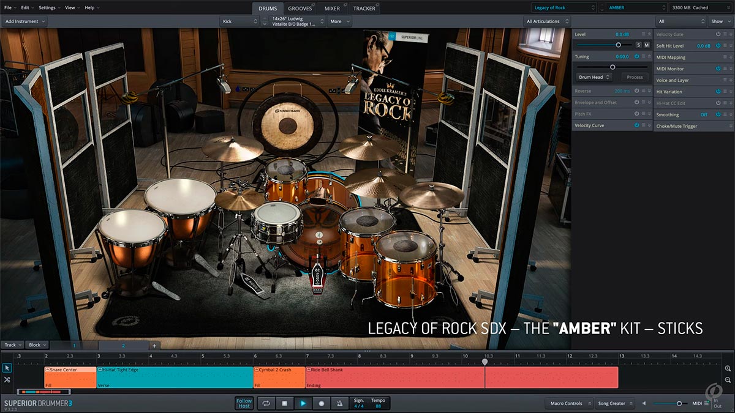Click the time signature 4/4 display
735x413 pixels.
pyautogui.click(x=359, y=403)
